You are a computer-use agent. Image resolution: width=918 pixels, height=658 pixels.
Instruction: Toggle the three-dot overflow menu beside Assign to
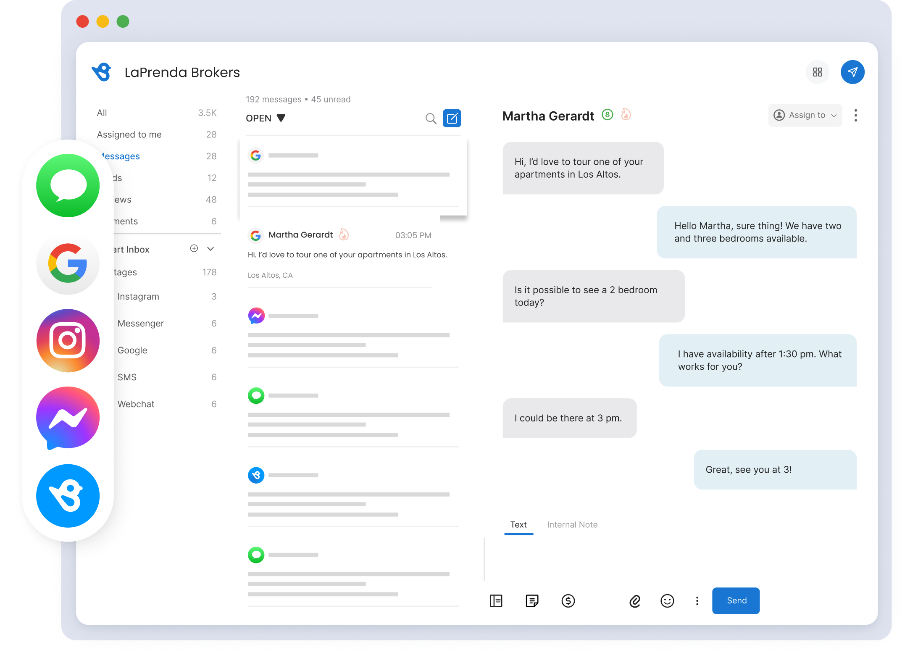(x=855, y=115)
